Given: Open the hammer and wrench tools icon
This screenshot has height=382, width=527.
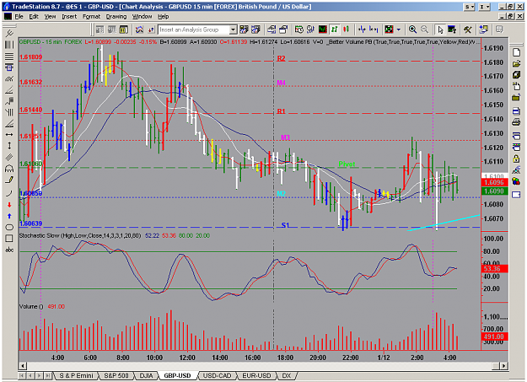Looking at the screenshot, I should point(468,30).
